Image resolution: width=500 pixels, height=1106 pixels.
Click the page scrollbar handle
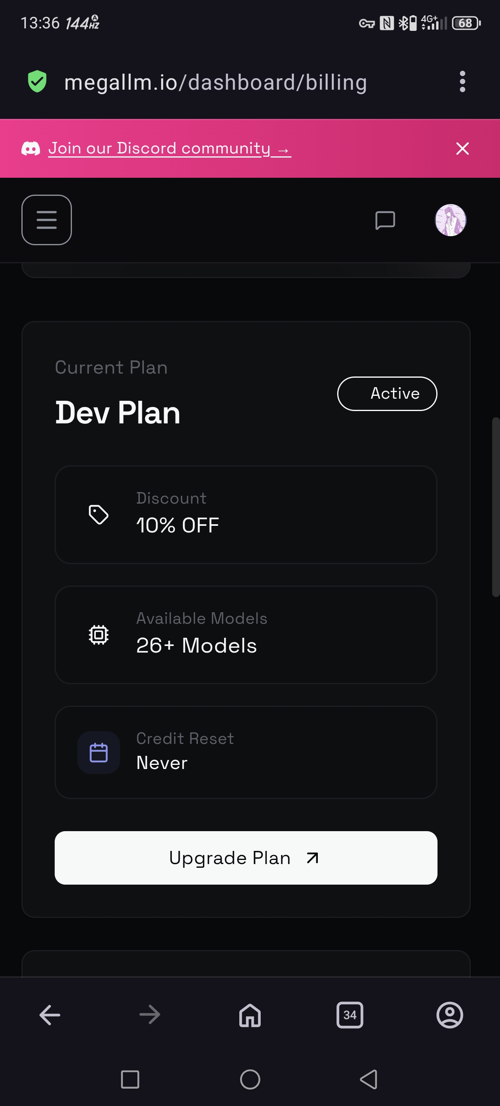click(496, 507)
